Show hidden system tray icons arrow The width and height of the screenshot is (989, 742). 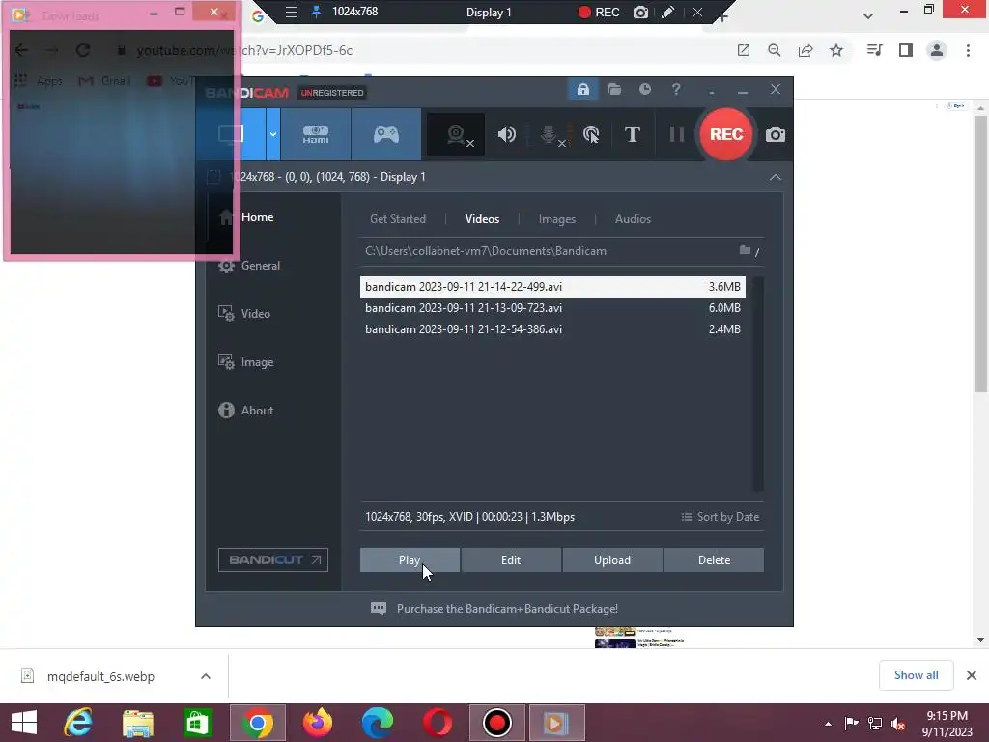[x=828, y=724]
